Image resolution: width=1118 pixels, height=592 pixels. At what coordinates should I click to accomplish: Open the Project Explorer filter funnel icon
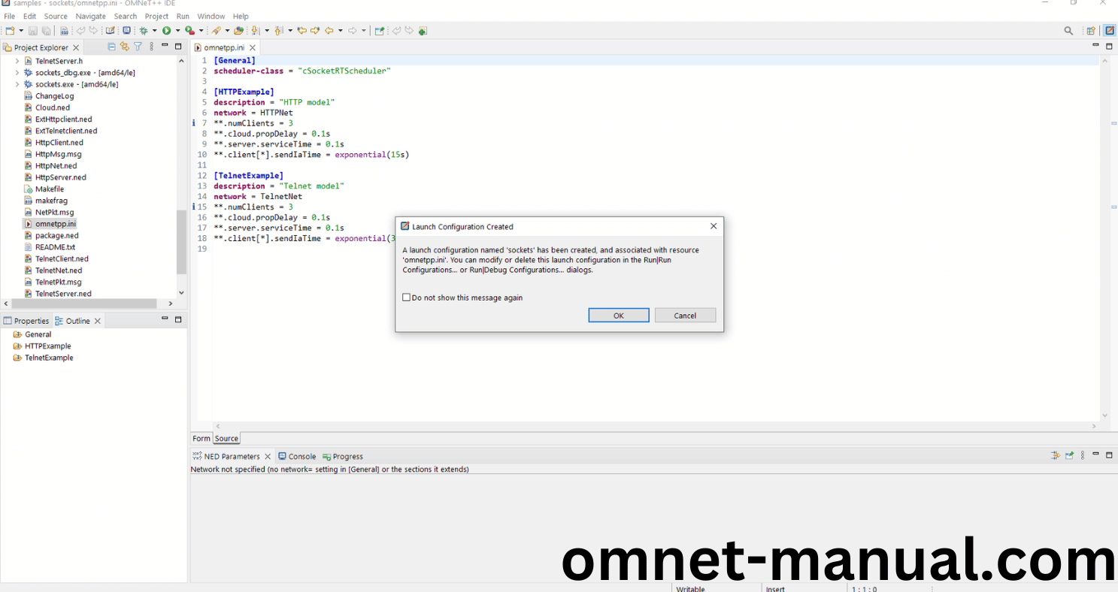coord(138,47)
